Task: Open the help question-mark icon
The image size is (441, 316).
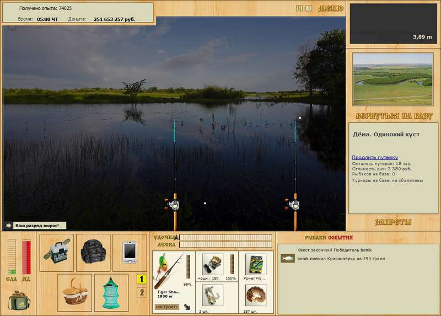Action: [x=309, y=8]
